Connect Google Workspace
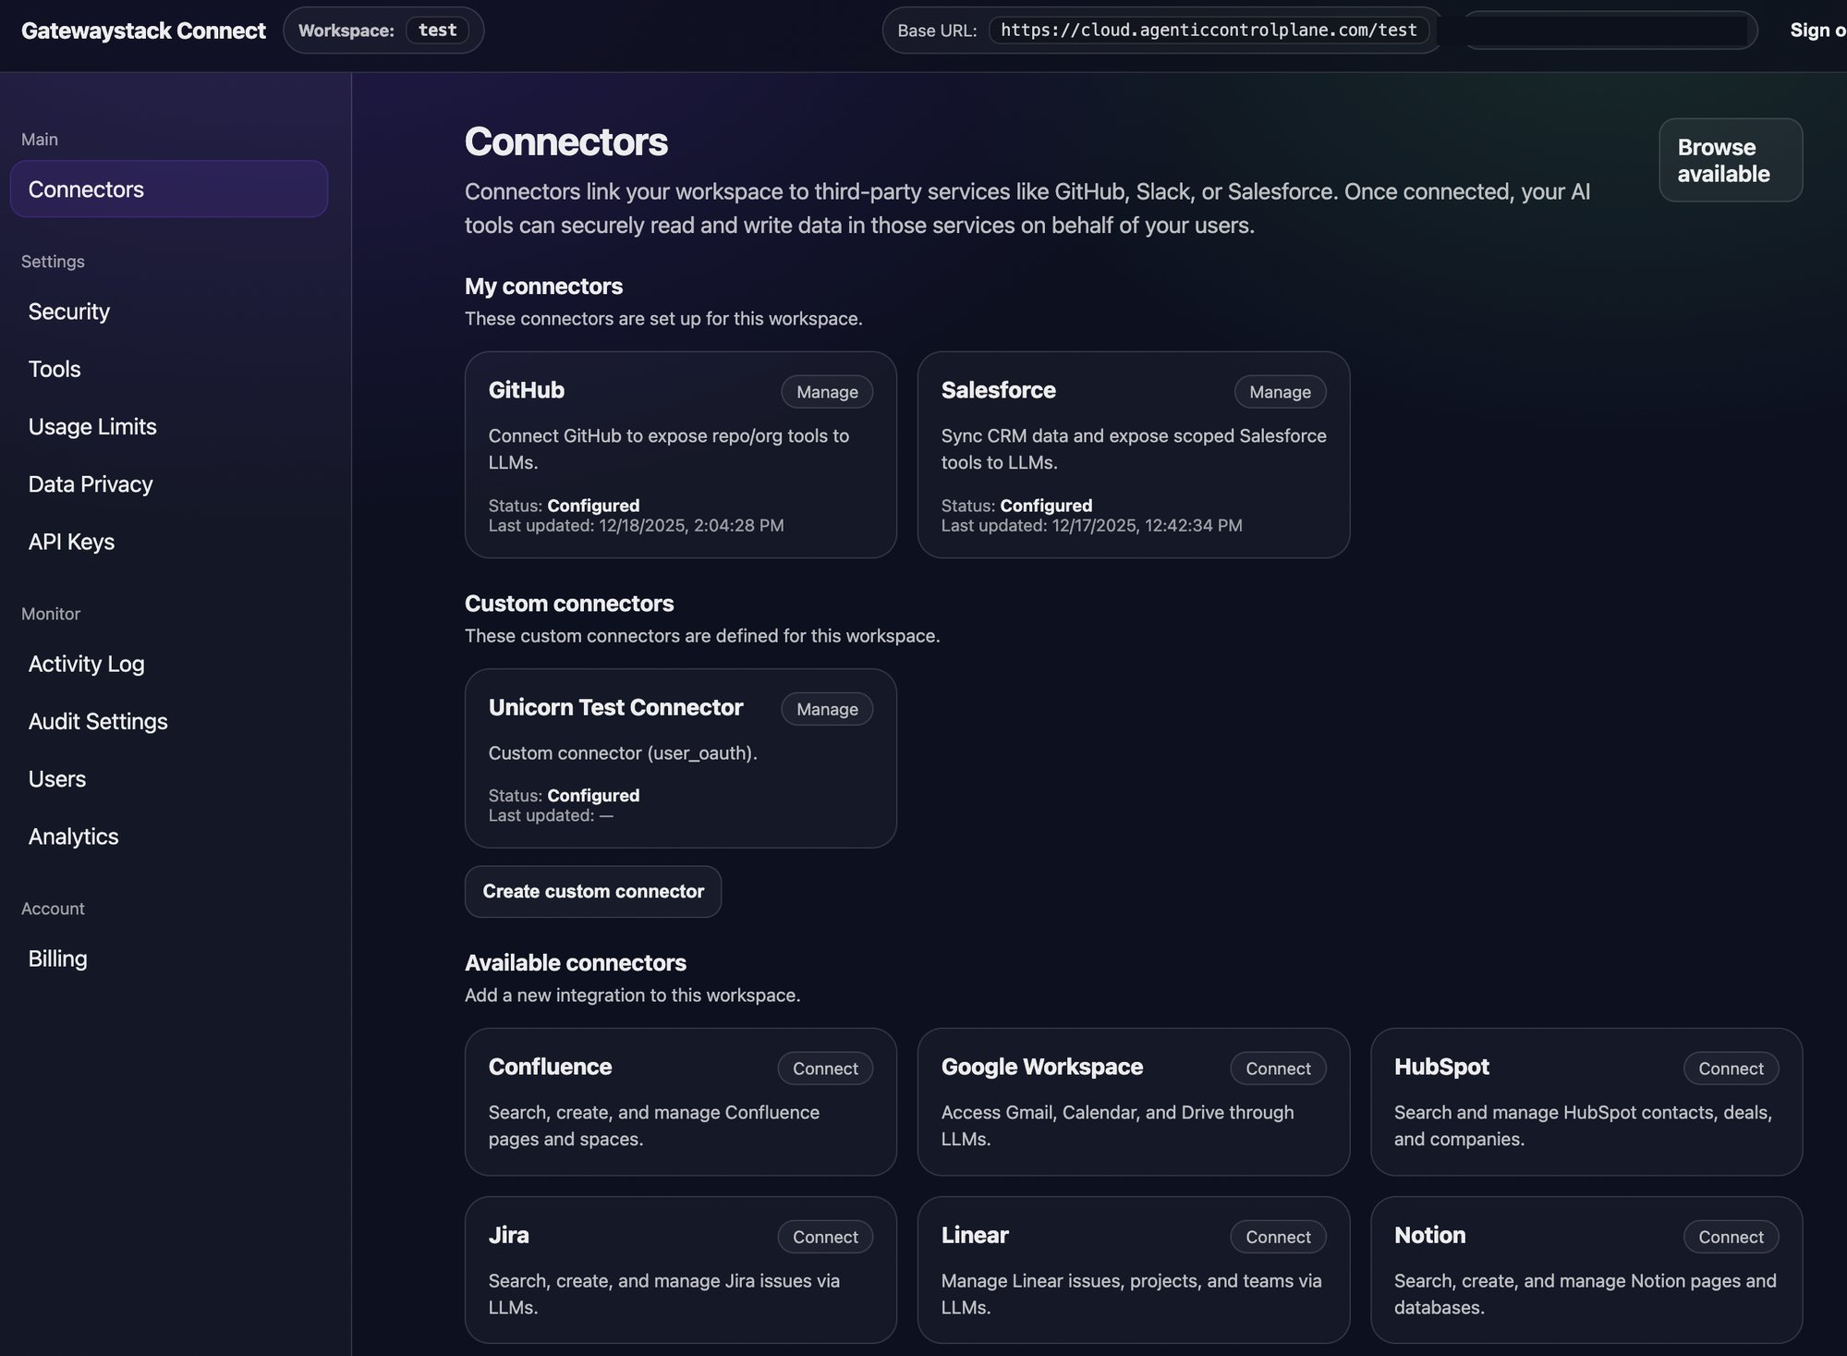Viewport: 1847px width, 1356px height. coord(1277,1069)
